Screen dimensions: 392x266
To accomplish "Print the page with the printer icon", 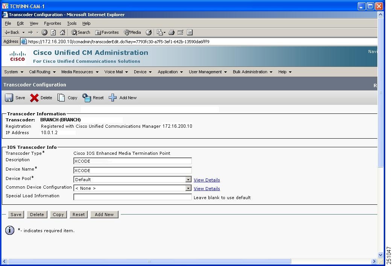I will coord(172,32).
